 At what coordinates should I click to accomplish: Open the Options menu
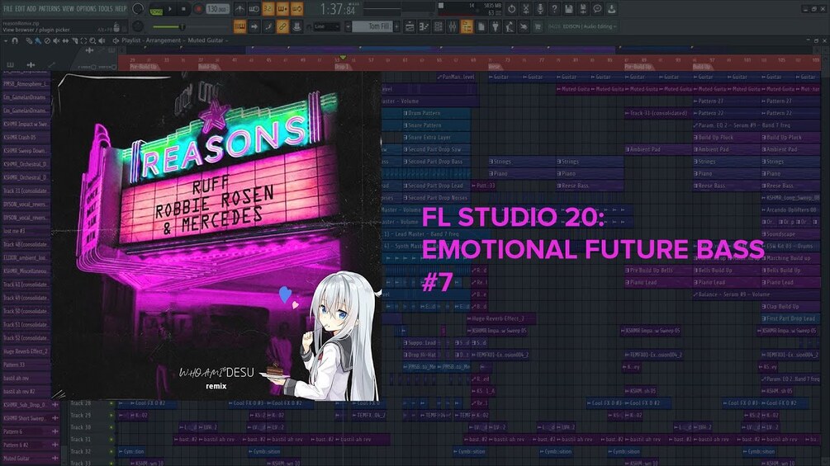(86, 8)
